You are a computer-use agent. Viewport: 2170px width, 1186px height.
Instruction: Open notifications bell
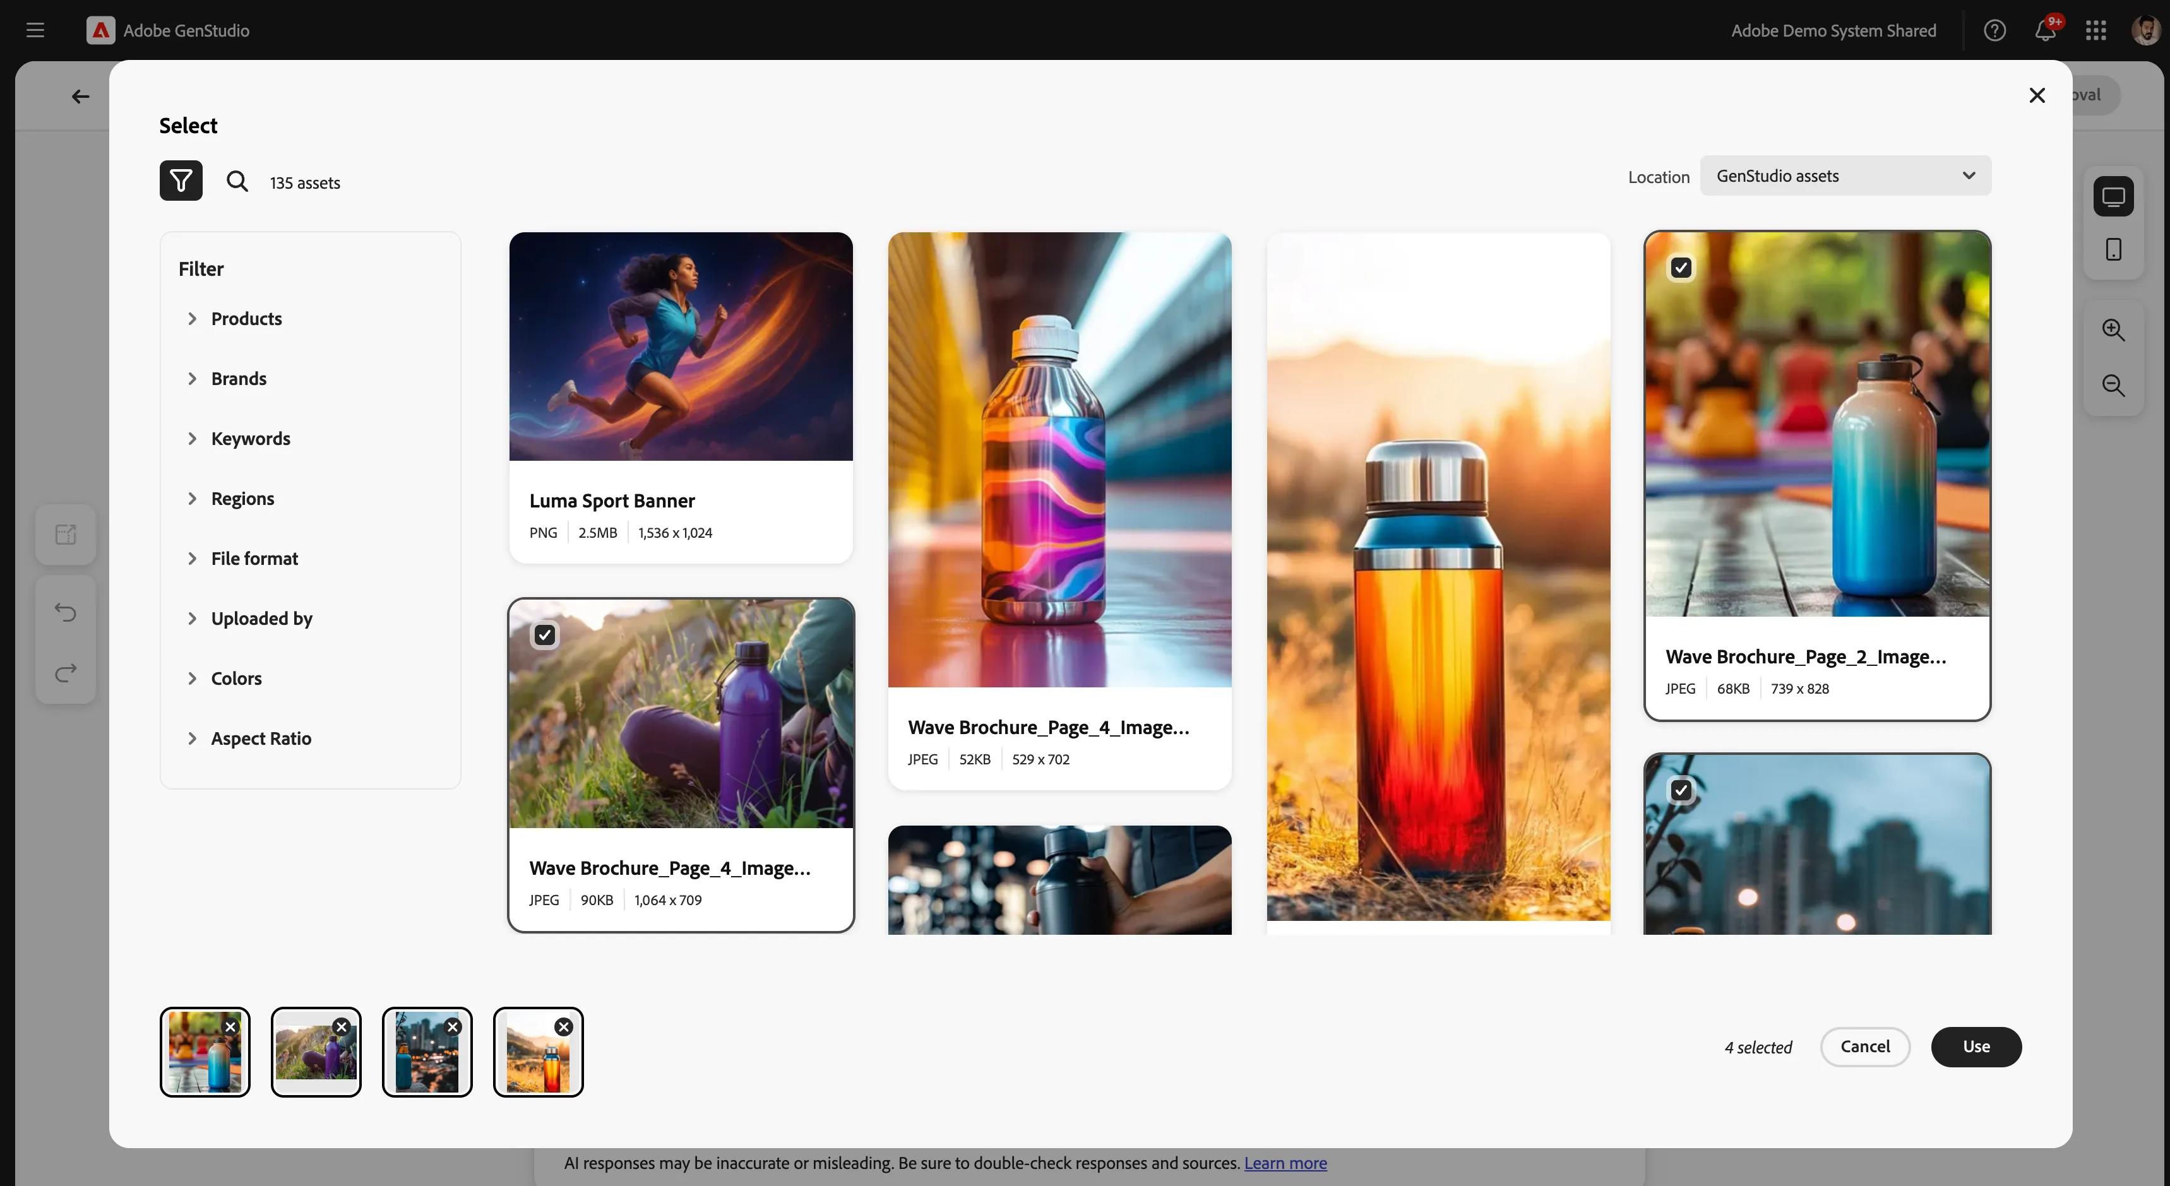click(2046, 30)
